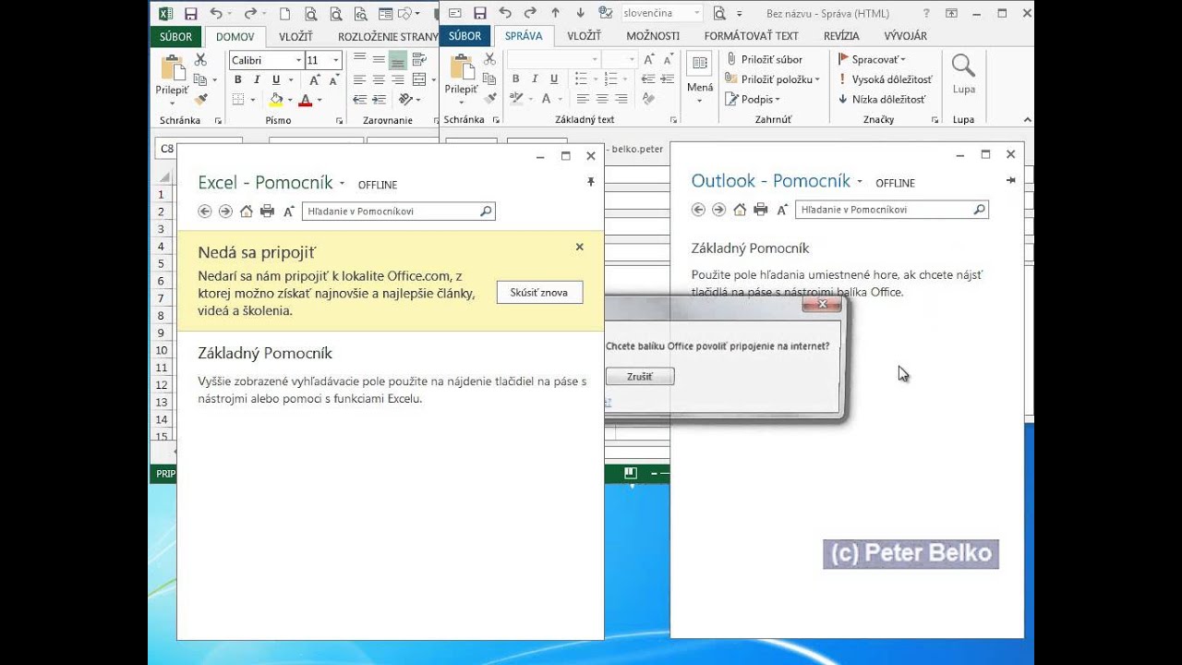Image resolution: width=1182 pixels, height=665 pixels.
Task: Click the Skúsiť znova button
Action: click(539, 292)
